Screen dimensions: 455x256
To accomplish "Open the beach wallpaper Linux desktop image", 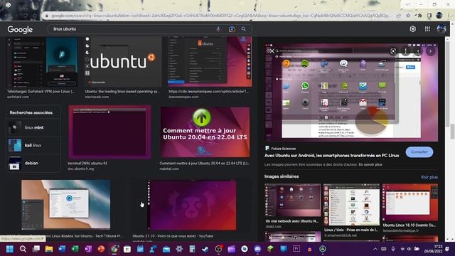I will tap(66, 205).
